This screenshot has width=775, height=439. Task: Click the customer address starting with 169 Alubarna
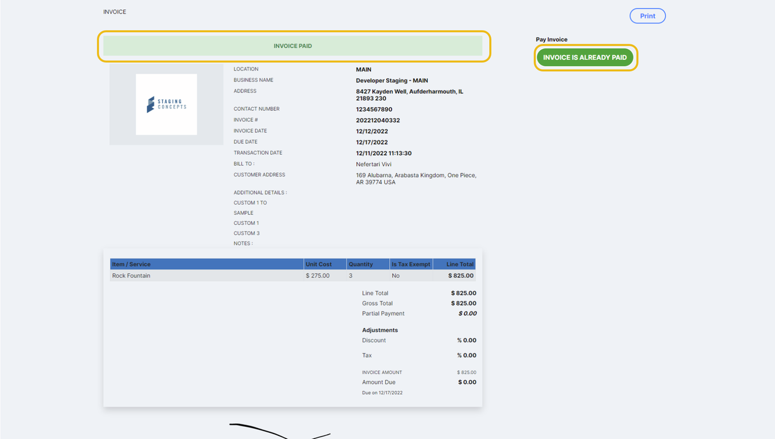point(416,179)
